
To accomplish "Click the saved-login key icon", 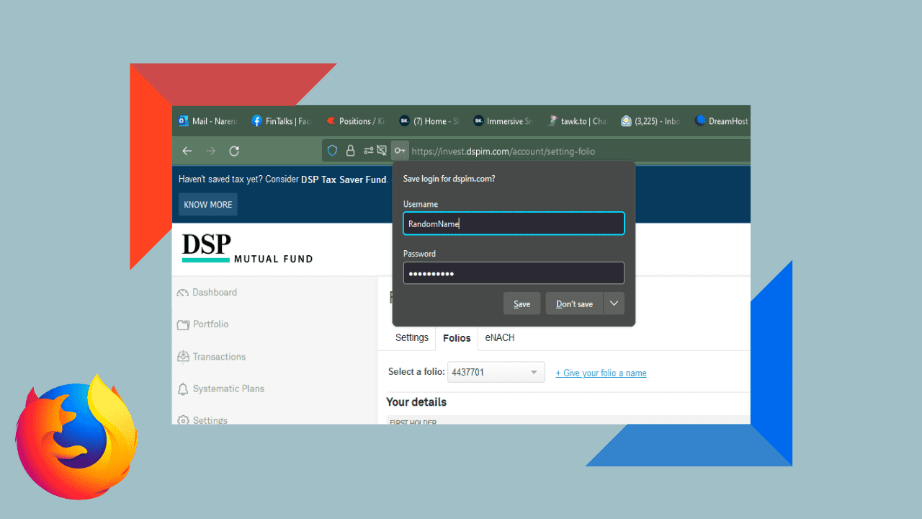I will [400, 151].
